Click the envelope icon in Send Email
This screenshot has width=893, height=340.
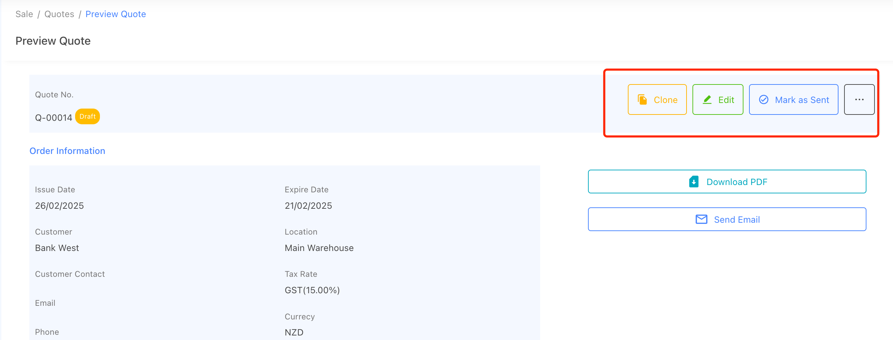point(701,220)
